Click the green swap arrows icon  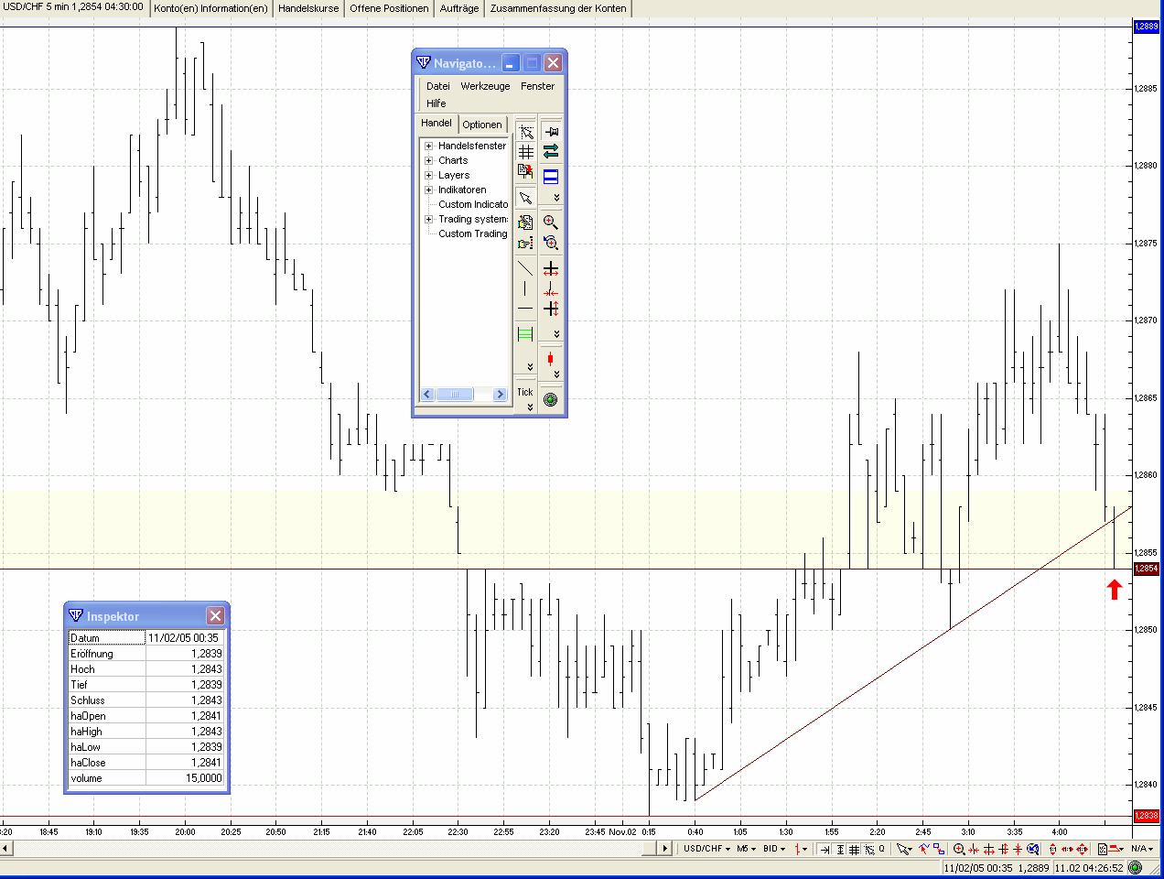click(x=551, y=151)
